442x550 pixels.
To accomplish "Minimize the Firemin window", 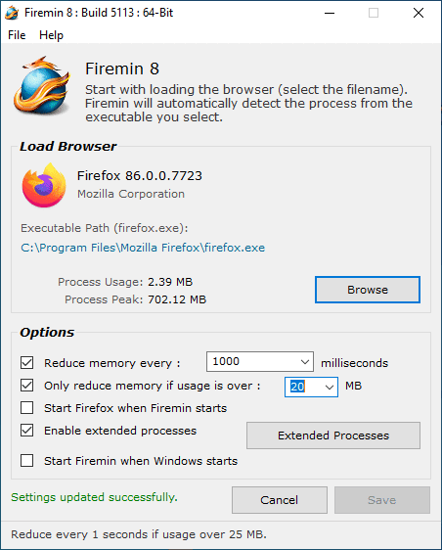I will (x=330, y=14).
